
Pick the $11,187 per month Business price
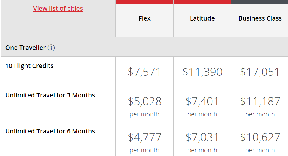[x=260, y=101]
